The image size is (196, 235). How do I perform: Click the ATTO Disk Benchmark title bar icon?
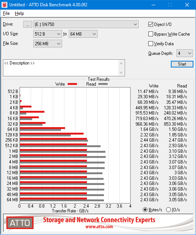4,5
